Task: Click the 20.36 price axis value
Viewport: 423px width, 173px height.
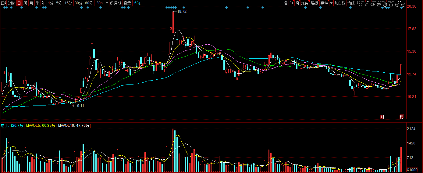Action: [x=411, y=6]
